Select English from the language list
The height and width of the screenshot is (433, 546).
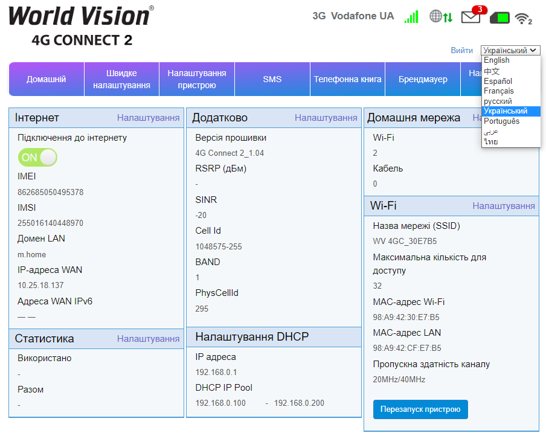point(496,60)
